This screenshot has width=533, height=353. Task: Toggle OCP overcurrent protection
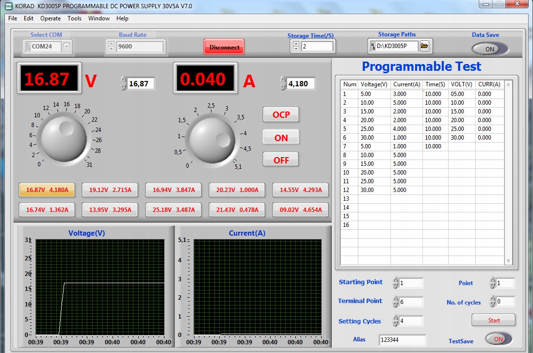281,115
